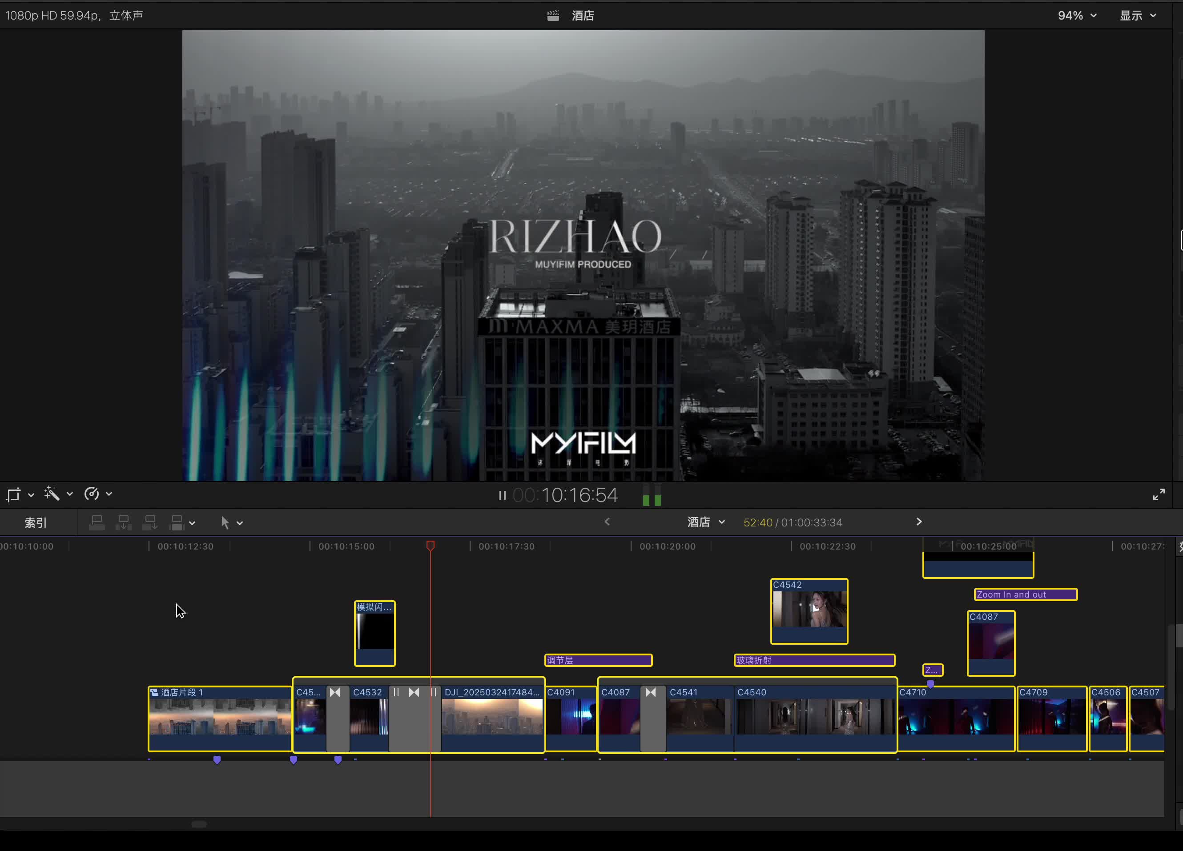Click the insert clip icon

pyautogui.click(x=124, y=522)
